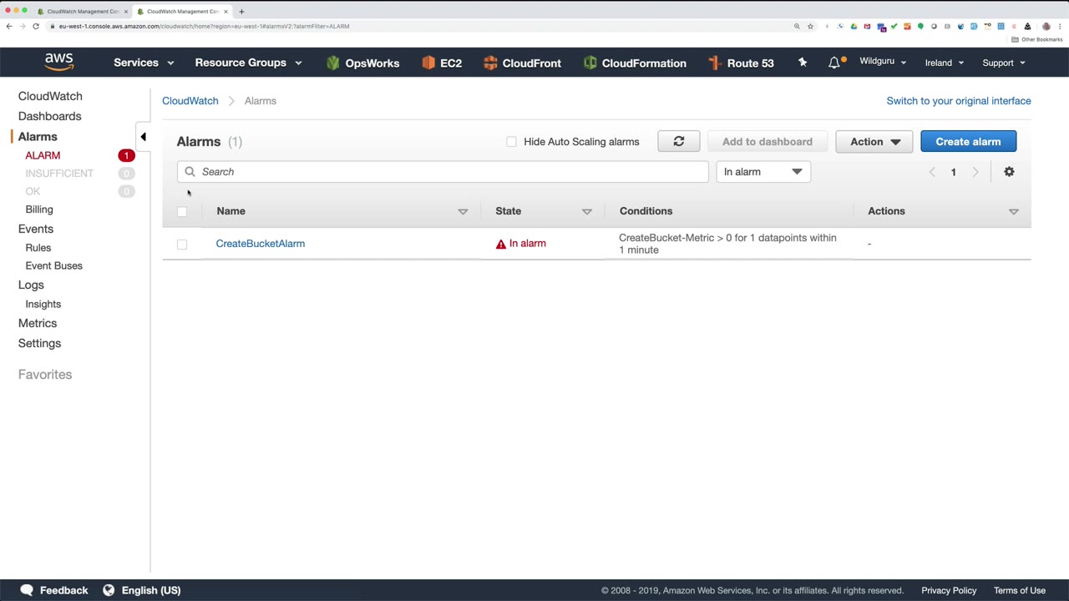Click the globe language icon
This screenshot has width=1069, height=601.
pos(109,590)
